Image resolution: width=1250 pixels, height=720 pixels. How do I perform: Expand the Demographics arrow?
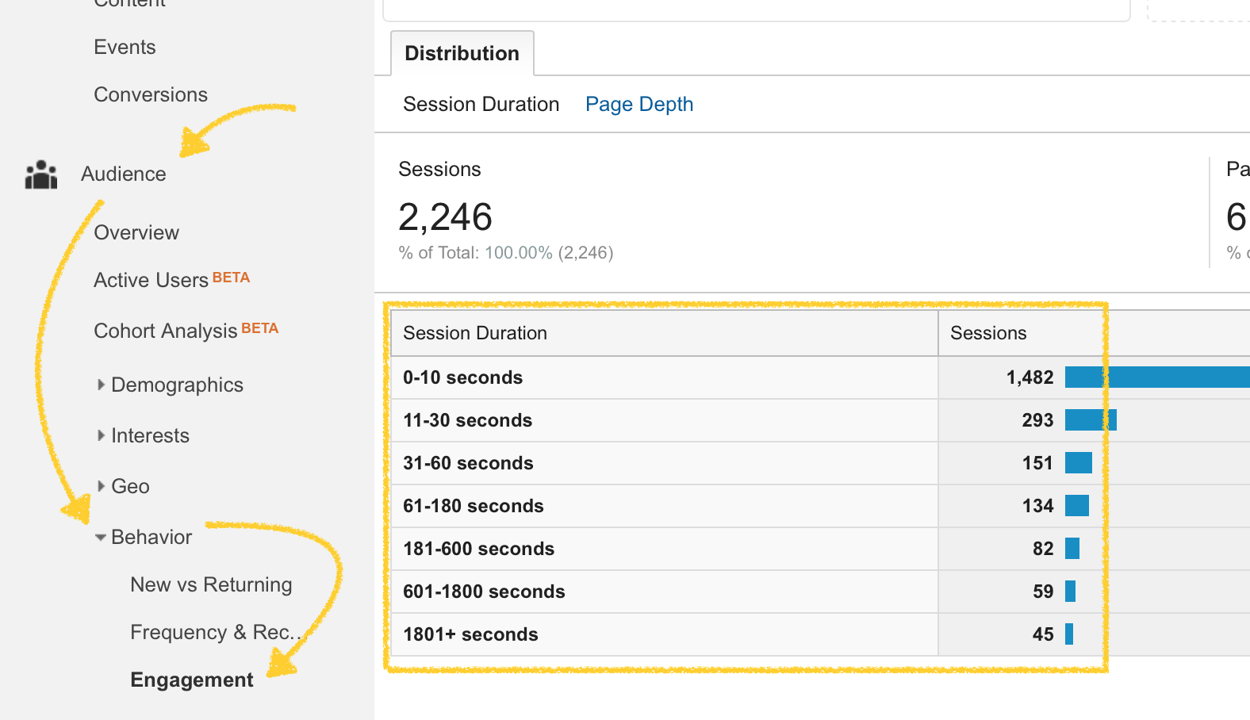pyautogui.click(x=101, y=385)
